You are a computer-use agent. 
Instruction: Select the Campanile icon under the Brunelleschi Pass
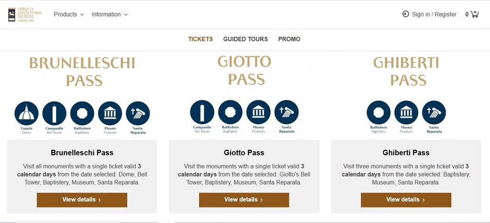click(55, 113)
